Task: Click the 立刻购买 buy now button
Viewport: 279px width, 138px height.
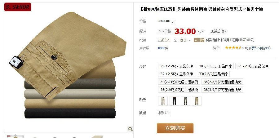Action: [x=175, y=128]
